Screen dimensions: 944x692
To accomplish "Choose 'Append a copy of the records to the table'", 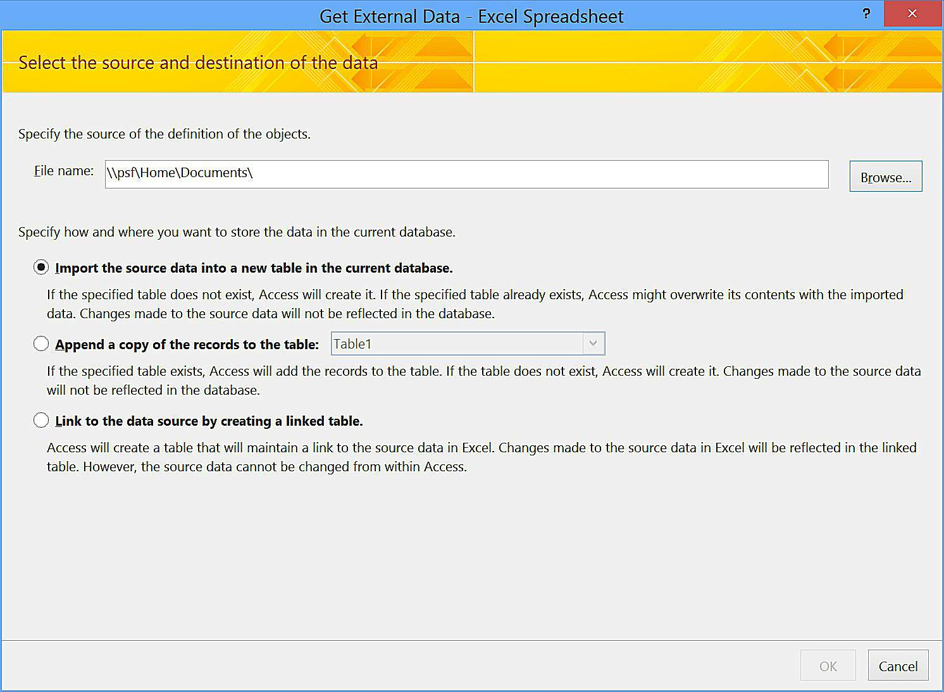I will [40, 343].
